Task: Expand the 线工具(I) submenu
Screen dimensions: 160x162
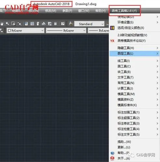Action: pos(134,61)
